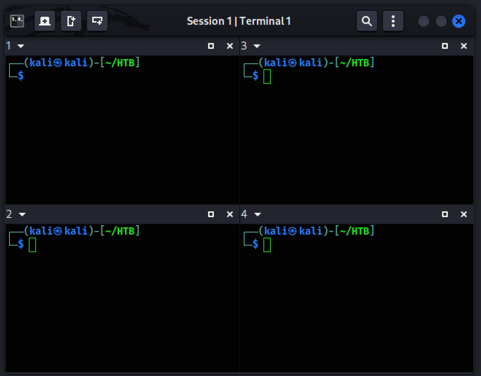Screen dimensions: 481x376
Task: Maximize terminal 2 pane
Action: 211,214
